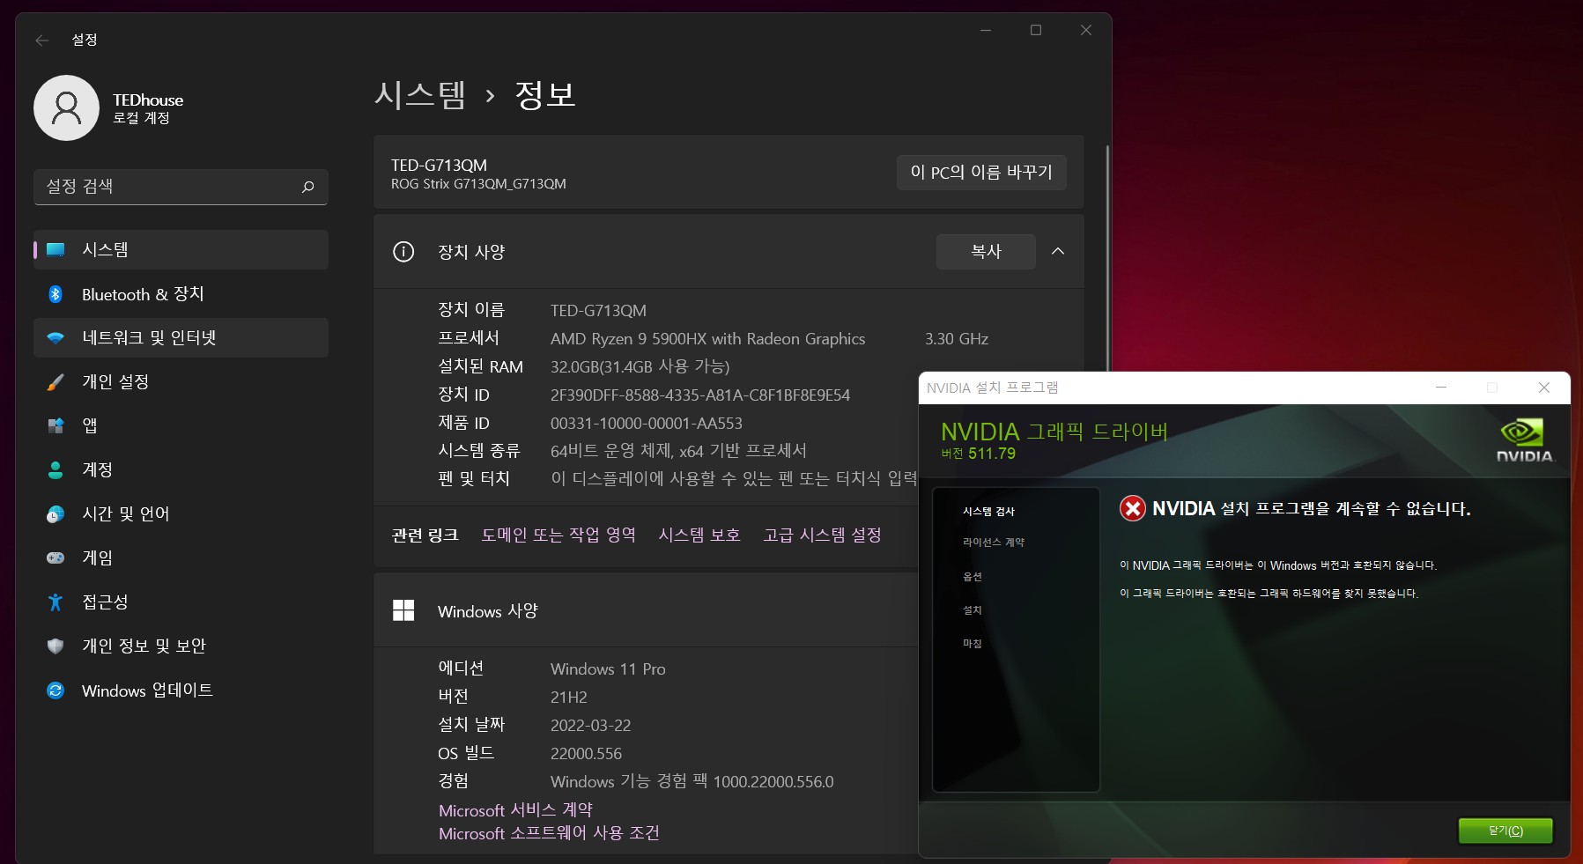Select the 마침 step in installer
The image size is (1583, 864).
(973, 644)
